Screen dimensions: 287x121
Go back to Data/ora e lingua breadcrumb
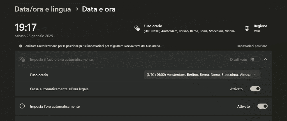click(43, 10)
